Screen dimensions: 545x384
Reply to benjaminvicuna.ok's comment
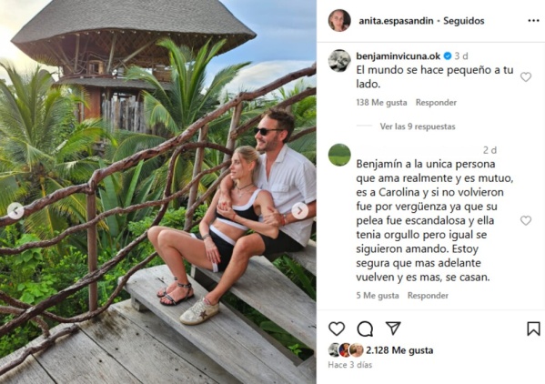pyautogui.click(x=436, y=103)
